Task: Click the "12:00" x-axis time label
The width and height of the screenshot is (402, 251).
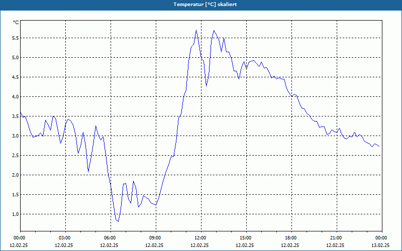Action: point(199,238)
